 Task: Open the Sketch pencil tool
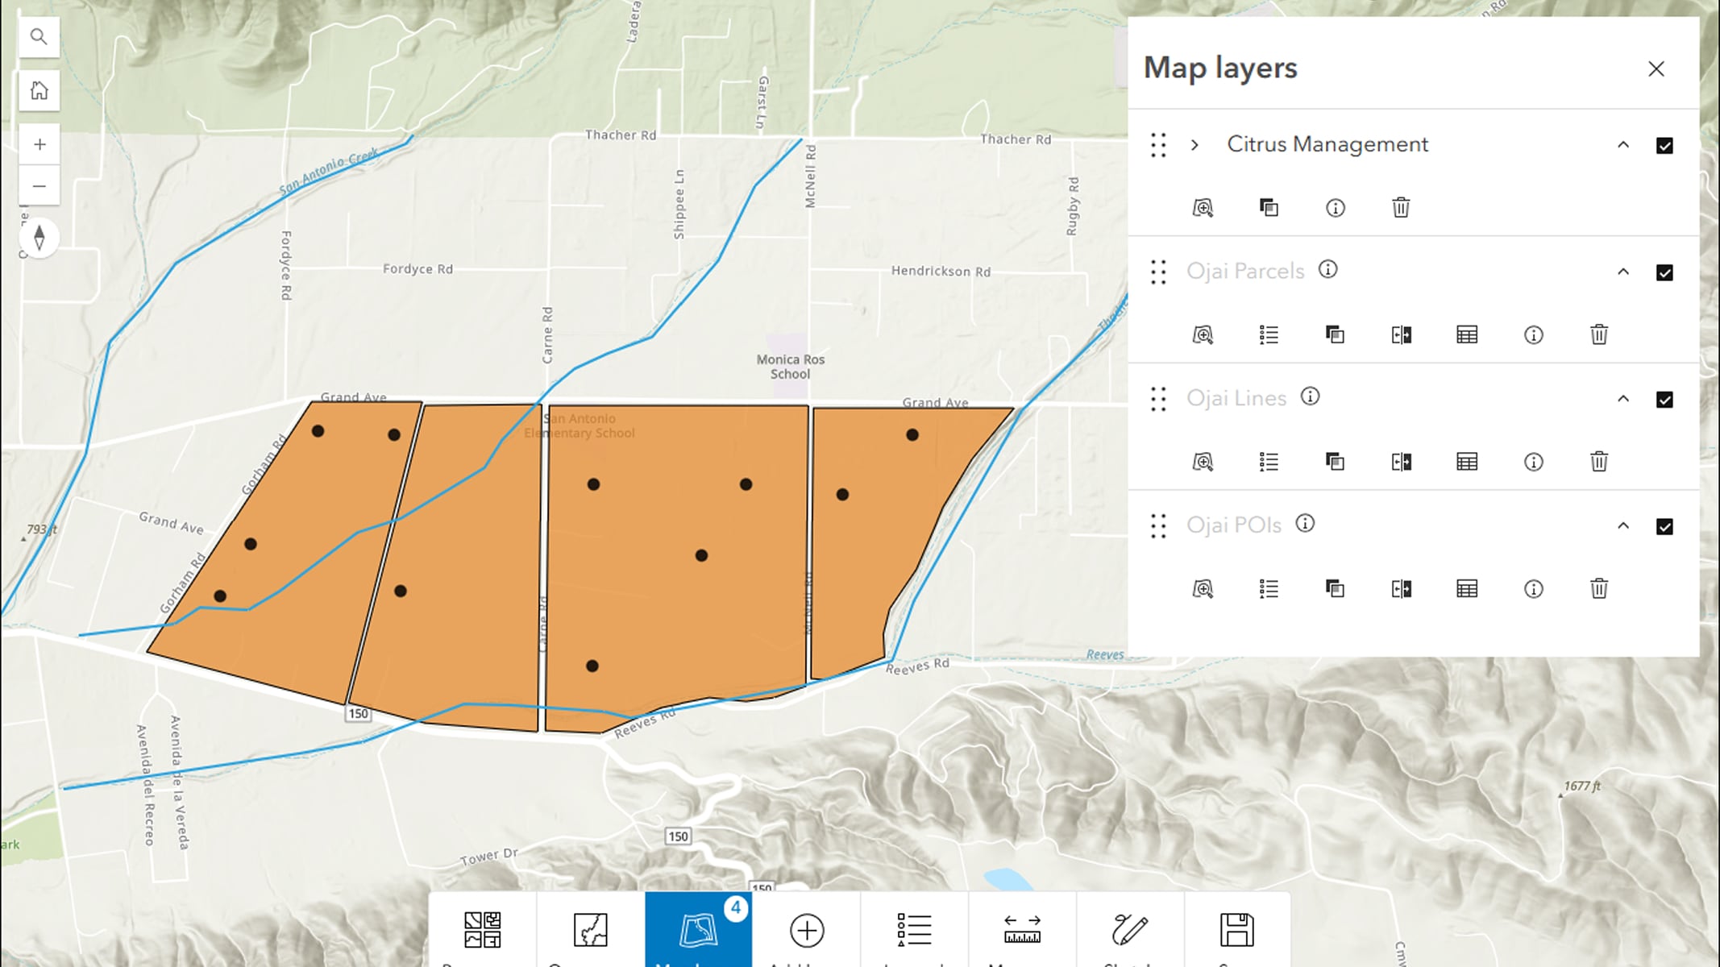pos(1129,930)
